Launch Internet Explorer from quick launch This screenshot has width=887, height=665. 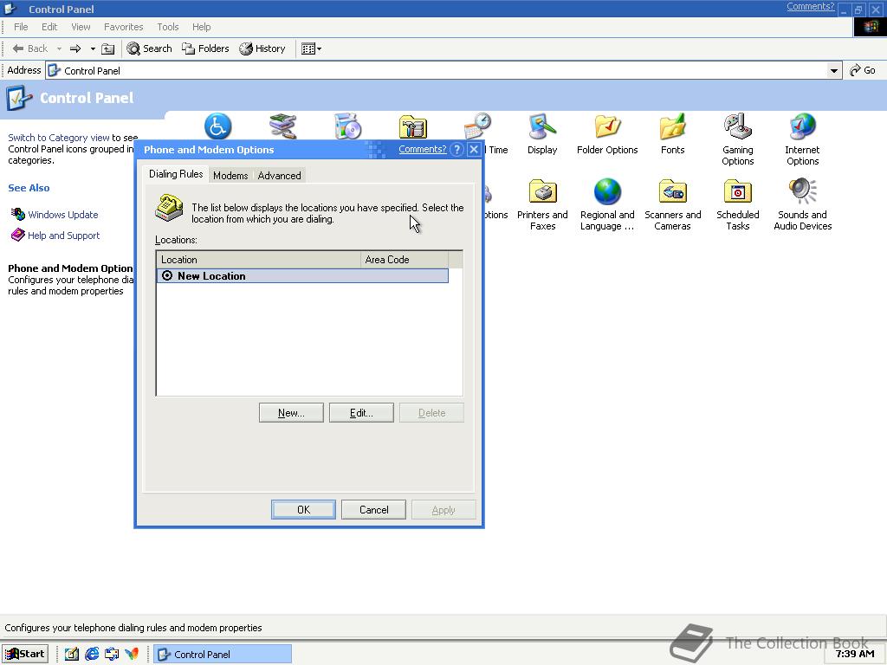click(x=92, y=654)
